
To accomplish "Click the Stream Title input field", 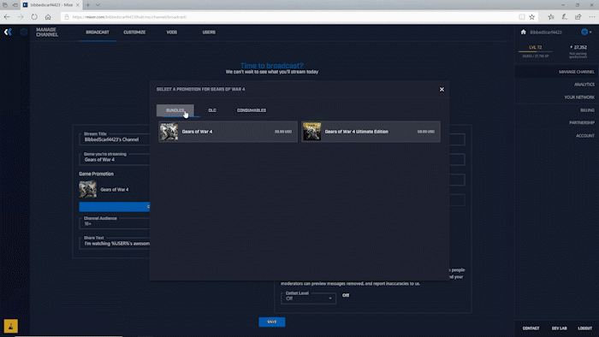I will 115,139.
